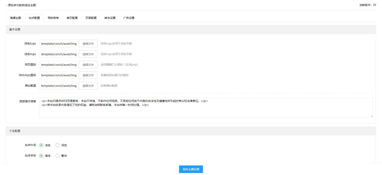
Task: Click the 保存主题设置 button
Action: pyautogui.click(x=191, y=169)
